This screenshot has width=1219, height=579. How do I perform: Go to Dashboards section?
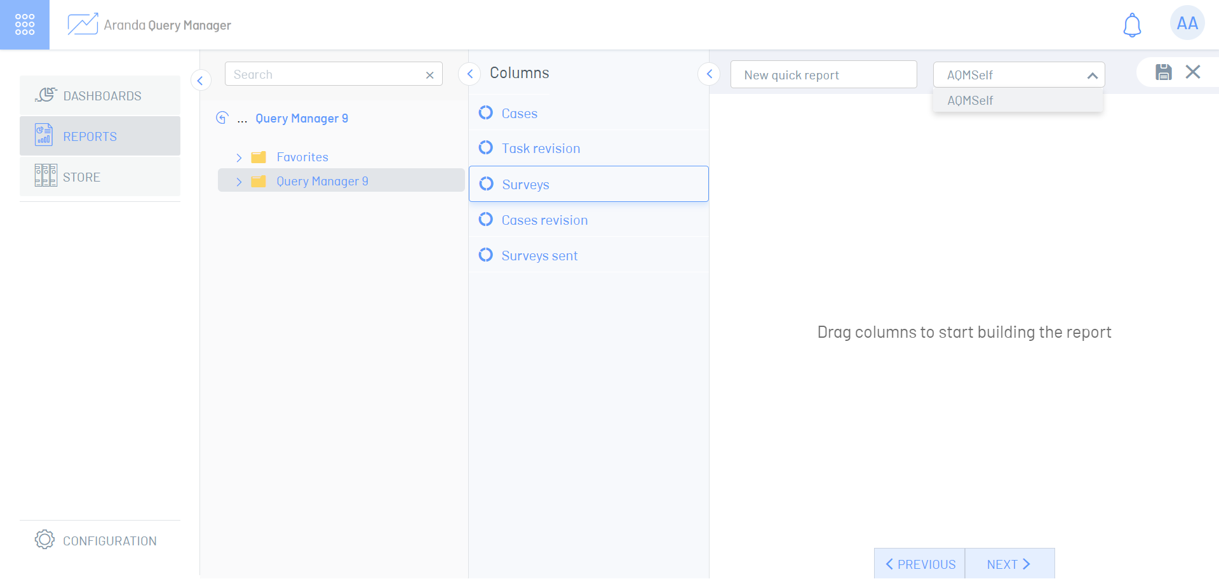click(100, 96)
